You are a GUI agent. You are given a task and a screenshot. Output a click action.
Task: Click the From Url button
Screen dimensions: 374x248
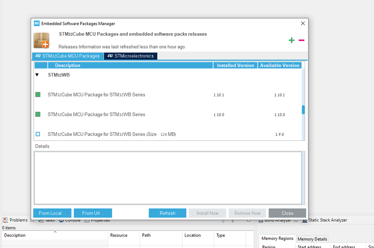[x=93, y=213]
